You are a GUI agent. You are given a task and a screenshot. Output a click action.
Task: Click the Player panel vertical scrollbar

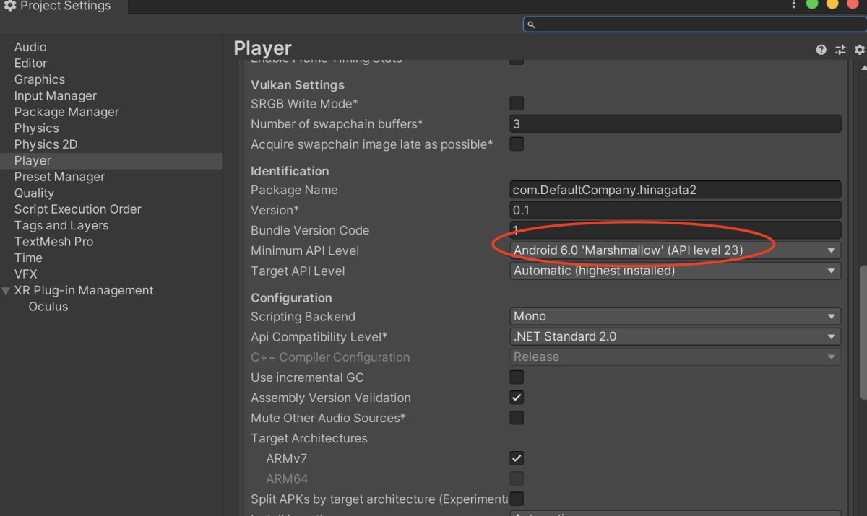click(863, 332)
